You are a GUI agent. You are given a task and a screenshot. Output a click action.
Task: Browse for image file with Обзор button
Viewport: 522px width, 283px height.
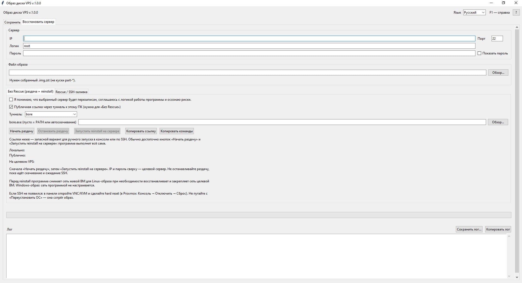tap(498, 73)
